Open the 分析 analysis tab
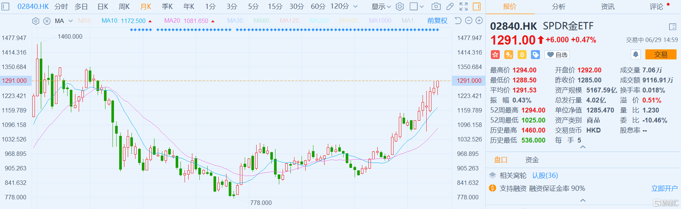Image resolution: width=681 pixels, height=209 pixels. [559, 7]
